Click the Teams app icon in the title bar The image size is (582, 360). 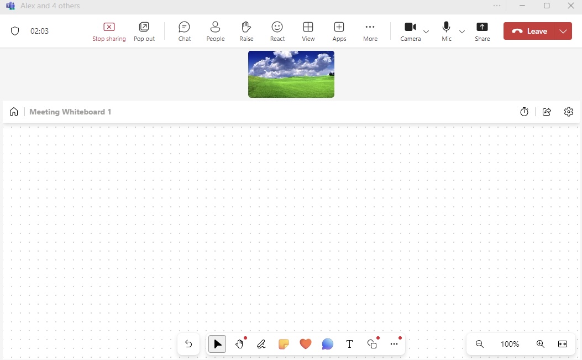pos(11,6)
